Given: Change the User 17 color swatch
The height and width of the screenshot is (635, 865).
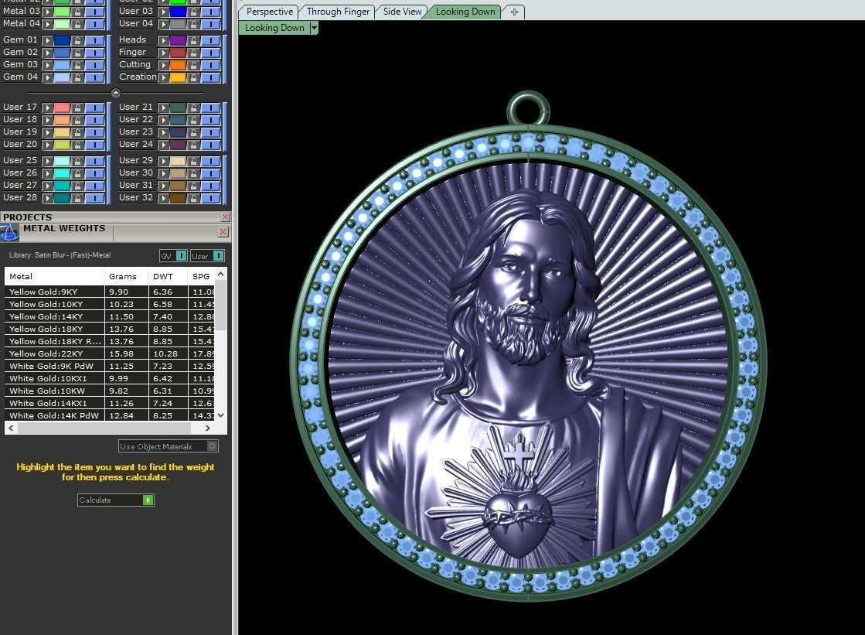Looking at the screenshot, I should 62,107.
